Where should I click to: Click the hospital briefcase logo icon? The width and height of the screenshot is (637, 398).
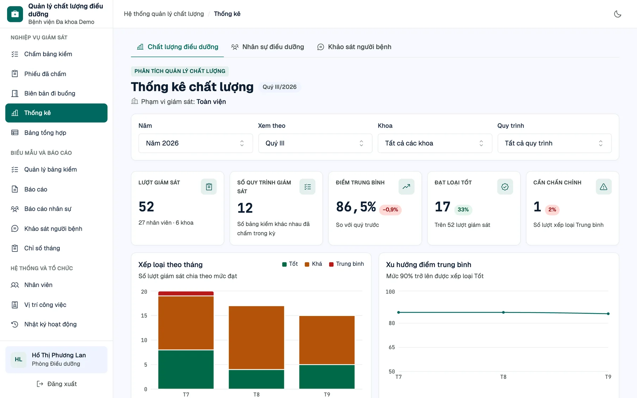coord(15,14)
